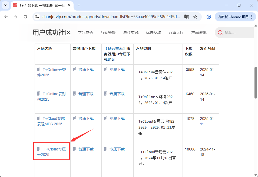Go back to the previous page
Image resolution: width=258 pixels, height=177 pixels.
[6, 17]
